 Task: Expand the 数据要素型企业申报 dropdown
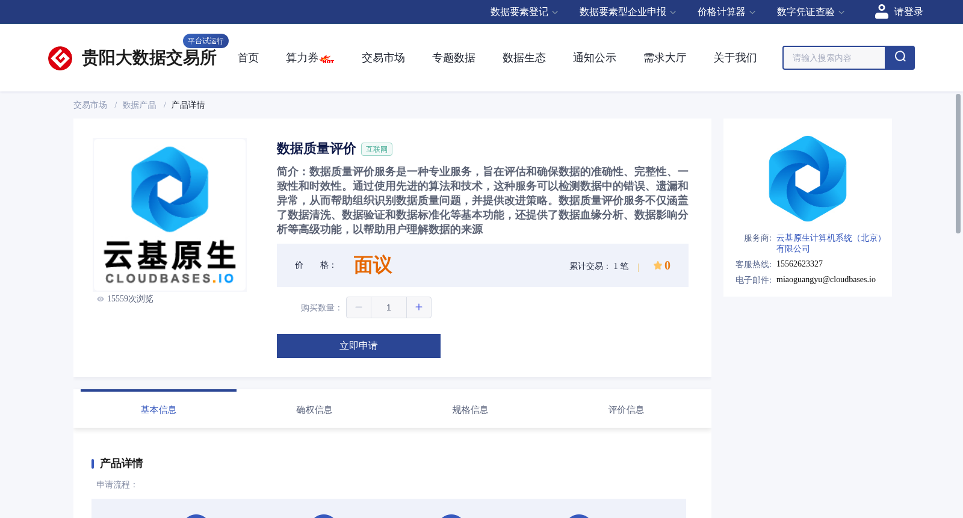628,12
